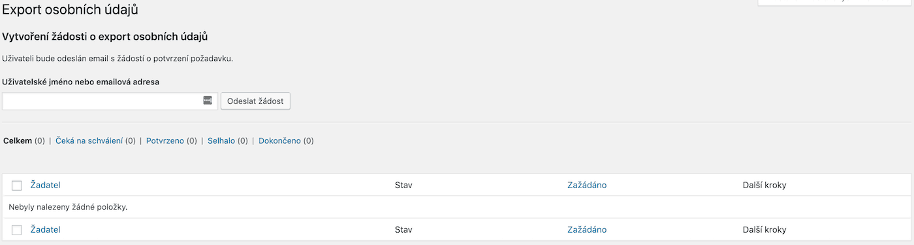
Task: Filter requests by Čeká na schválení
Action: (x=89, y=140)
